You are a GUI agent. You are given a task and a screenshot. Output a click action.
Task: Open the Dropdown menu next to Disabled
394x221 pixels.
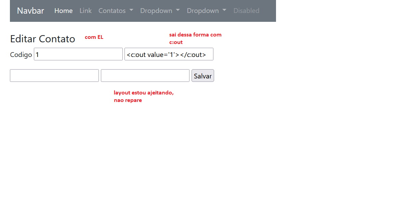(207, 11)
